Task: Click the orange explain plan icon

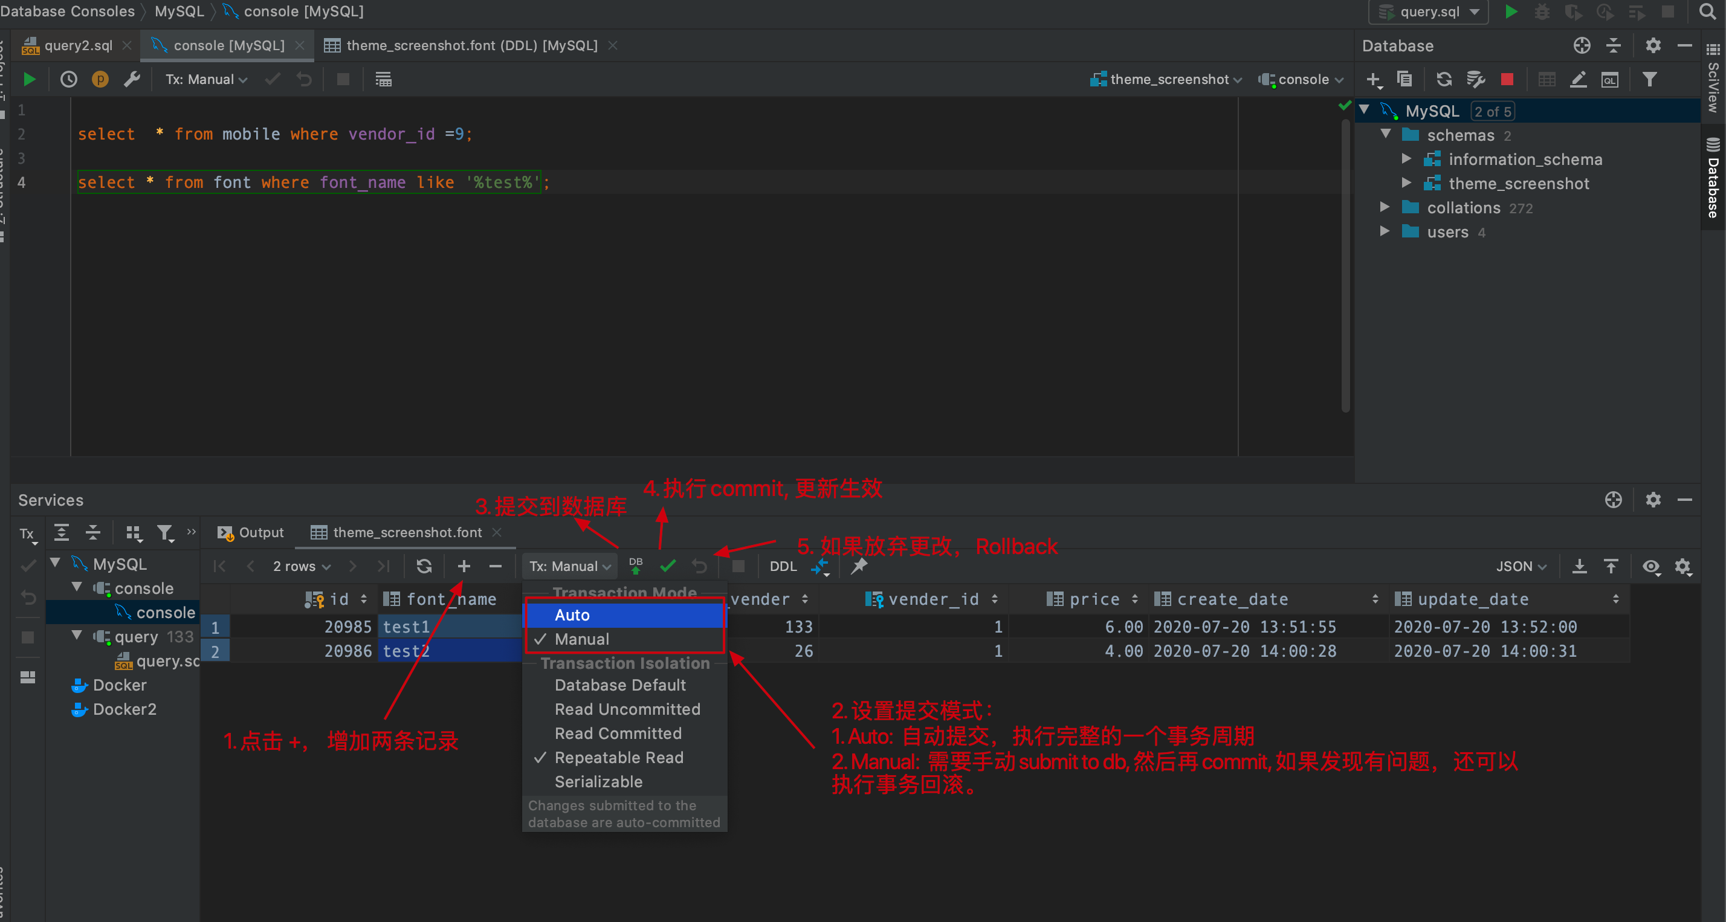Action: [x=100, y=79]
